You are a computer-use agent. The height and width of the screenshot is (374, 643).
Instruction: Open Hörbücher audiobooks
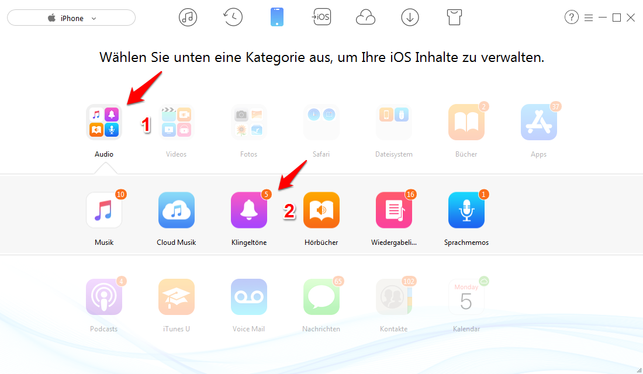(x=321, y=210)
